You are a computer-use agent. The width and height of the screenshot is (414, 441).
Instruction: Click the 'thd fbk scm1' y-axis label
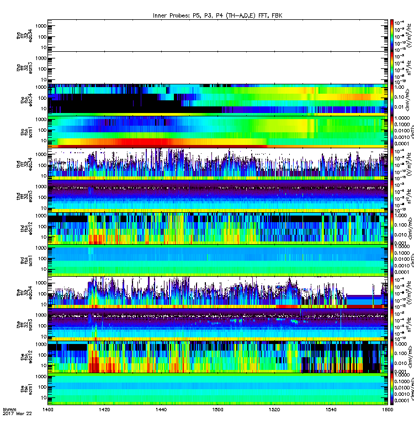point(26,260)
